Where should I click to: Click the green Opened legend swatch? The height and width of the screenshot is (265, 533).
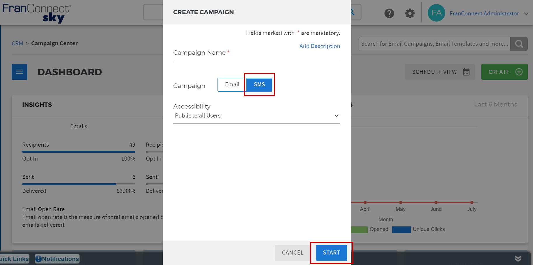point(359,230)
